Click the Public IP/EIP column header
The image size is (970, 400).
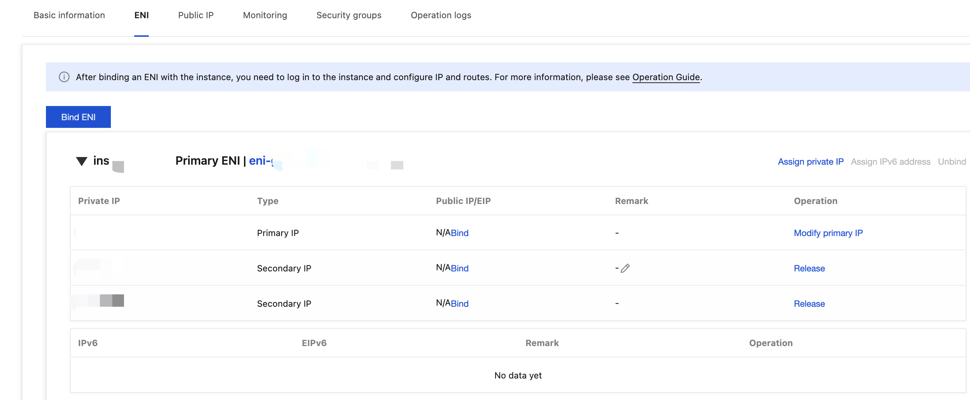click(463, 201)
